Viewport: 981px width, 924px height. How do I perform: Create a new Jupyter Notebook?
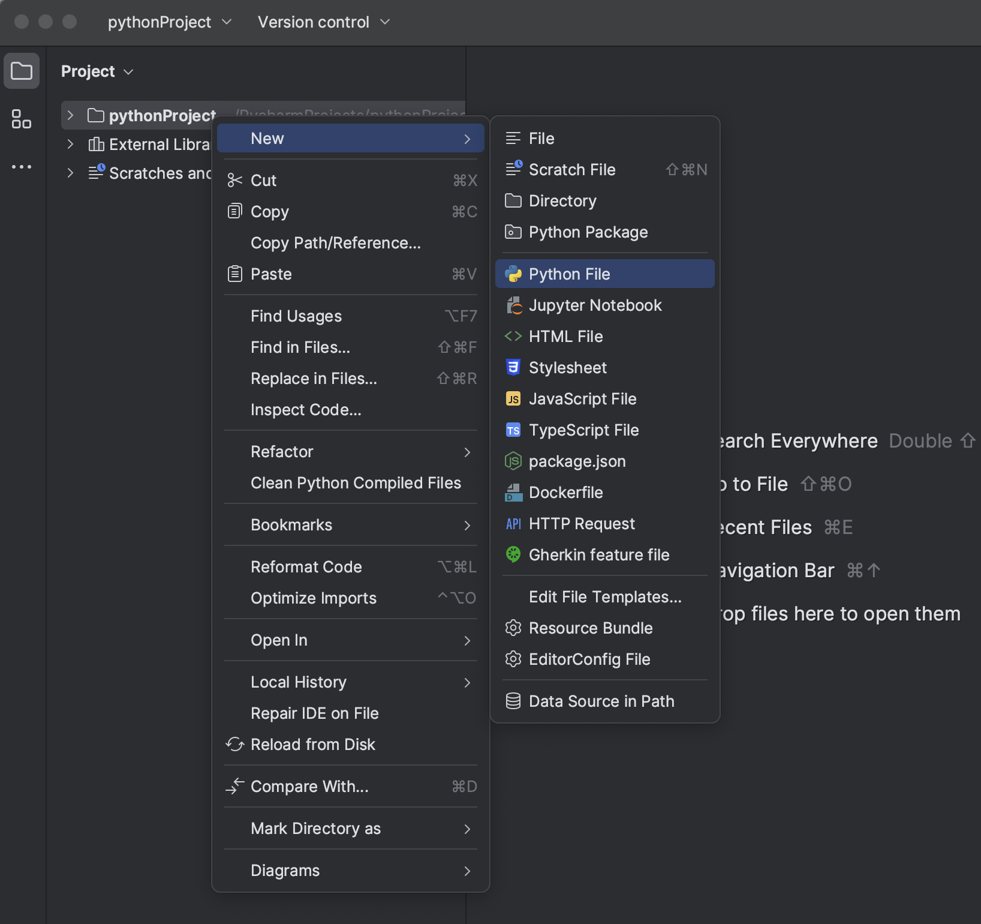595,305
